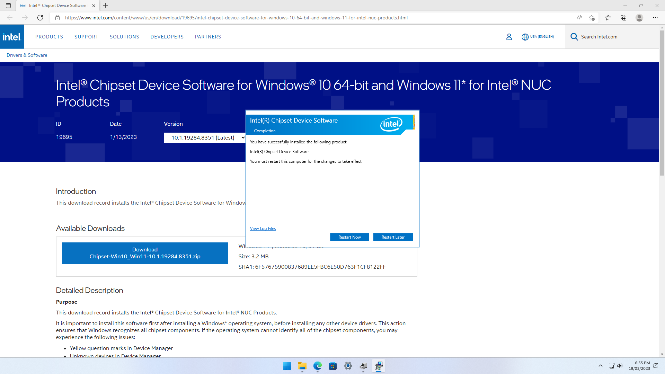The height and width of the screenshot is (374, 665).
Task: Open the Version dropdown 10.1.19284.8351
Action: tap(205, 138)
